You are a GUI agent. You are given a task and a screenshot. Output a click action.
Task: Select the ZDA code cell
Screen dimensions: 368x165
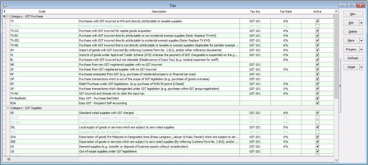(44, 137)
